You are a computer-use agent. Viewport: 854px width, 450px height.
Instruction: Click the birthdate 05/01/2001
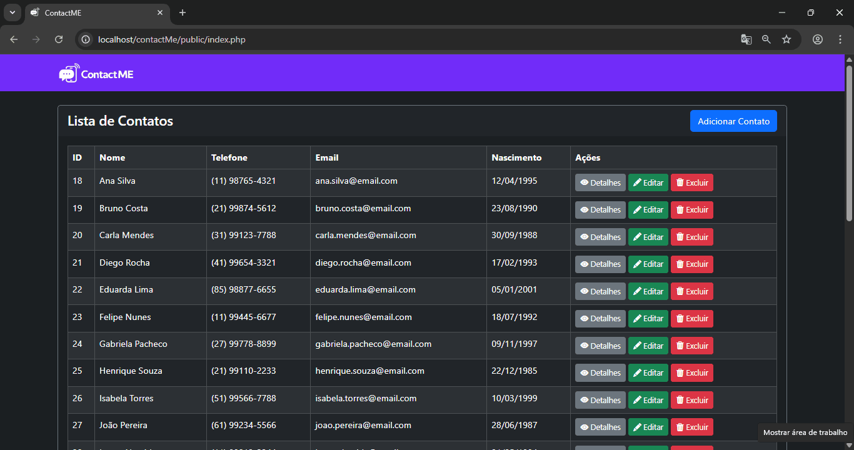coord(515,289)
